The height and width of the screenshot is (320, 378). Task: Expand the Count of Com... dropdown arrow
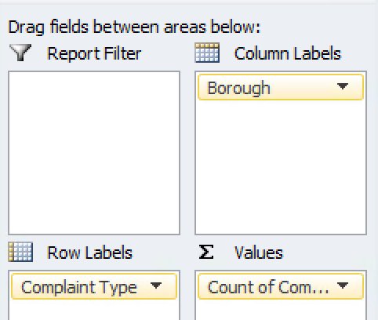click(x=343, y=285)
